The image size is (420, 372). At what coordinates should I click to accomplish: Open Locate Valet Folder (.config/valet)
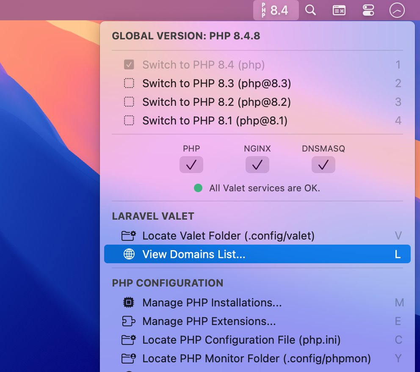257,236
